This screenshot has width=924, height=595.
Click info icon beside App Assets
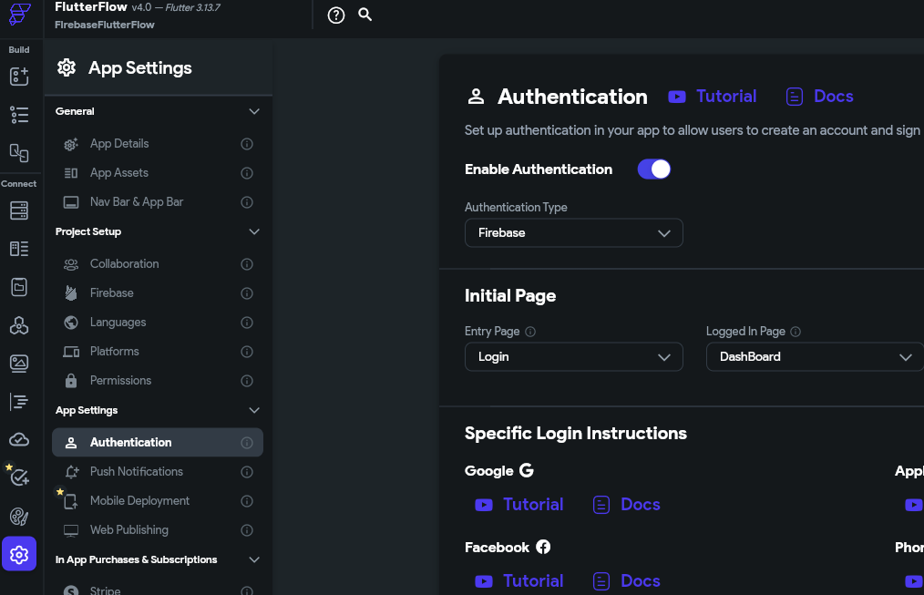[247, 173]
